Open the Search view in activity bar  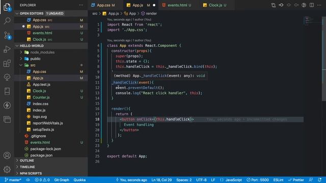(x=7, y=21)
